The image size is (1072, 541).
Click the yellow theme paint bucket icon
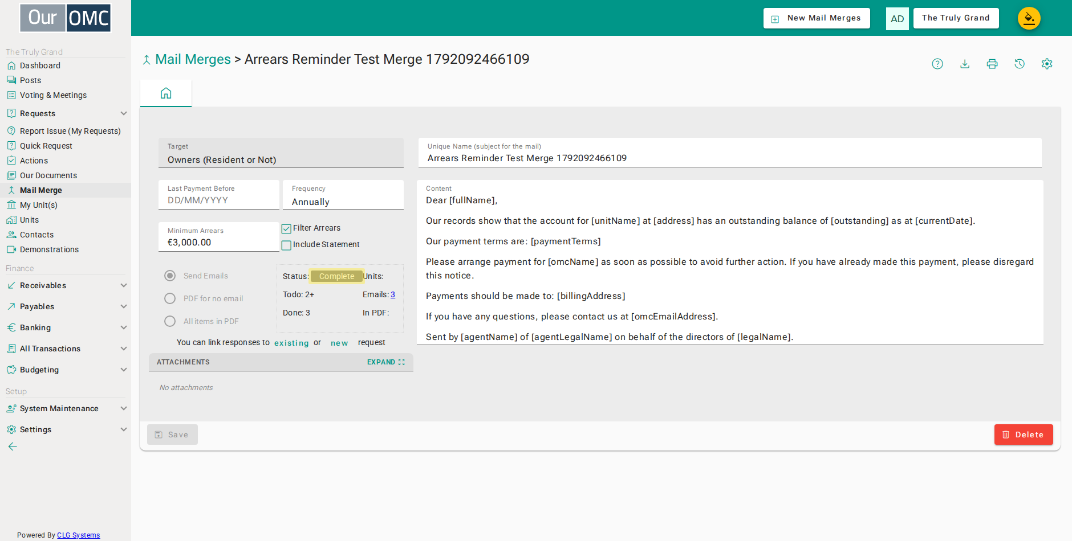click(1029, 18)
